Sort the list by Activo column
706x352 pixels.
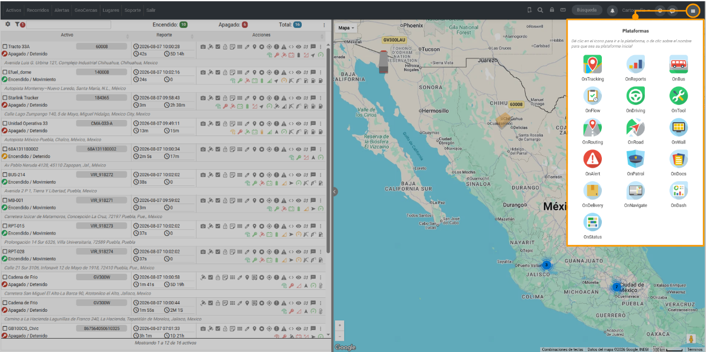(x=67, y=35)
